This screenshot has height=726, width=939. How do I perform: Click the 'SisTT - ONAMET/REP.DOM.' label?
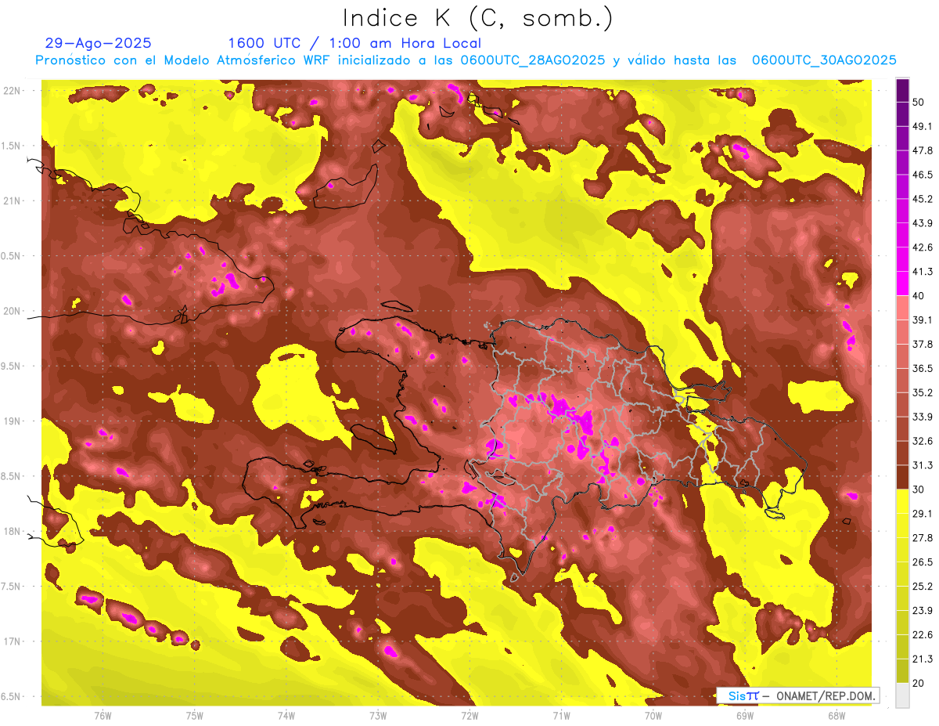[797, 695]
